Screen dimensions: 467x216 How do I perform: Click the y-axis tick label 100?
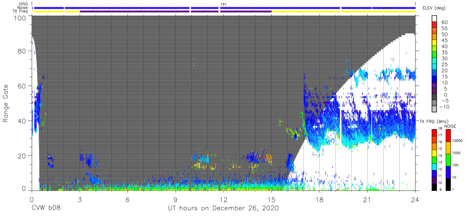point(20,18)
